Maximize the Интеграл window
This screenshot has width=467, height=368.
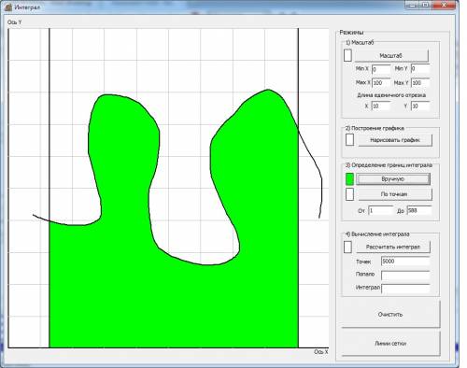pos(425,6)
